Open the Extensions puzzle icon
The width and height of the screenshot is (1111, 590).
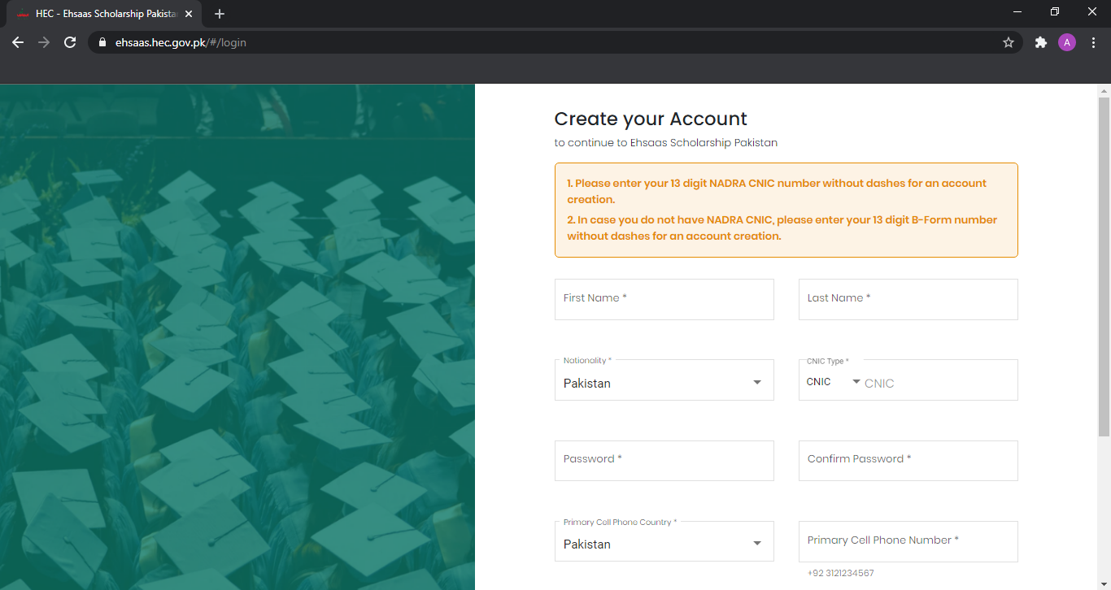1040,42
